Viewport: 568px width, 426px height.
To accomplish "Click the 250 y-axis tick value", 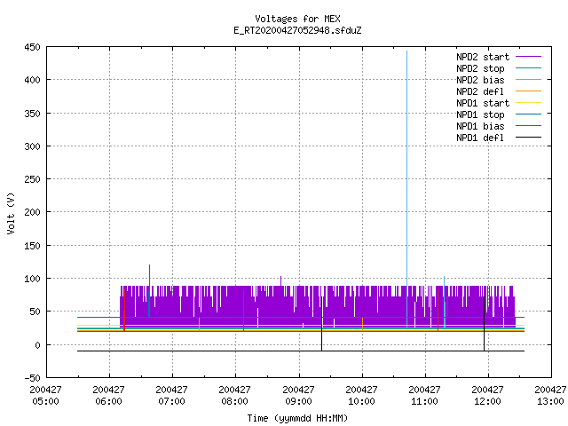I will click(32, 179).
